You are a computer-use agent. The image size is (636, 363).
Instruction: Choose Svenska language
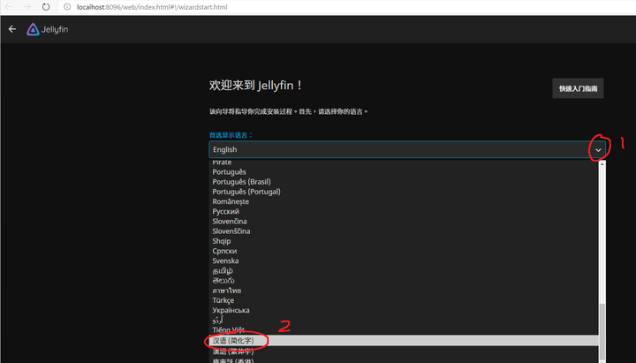tap(404, 261)
